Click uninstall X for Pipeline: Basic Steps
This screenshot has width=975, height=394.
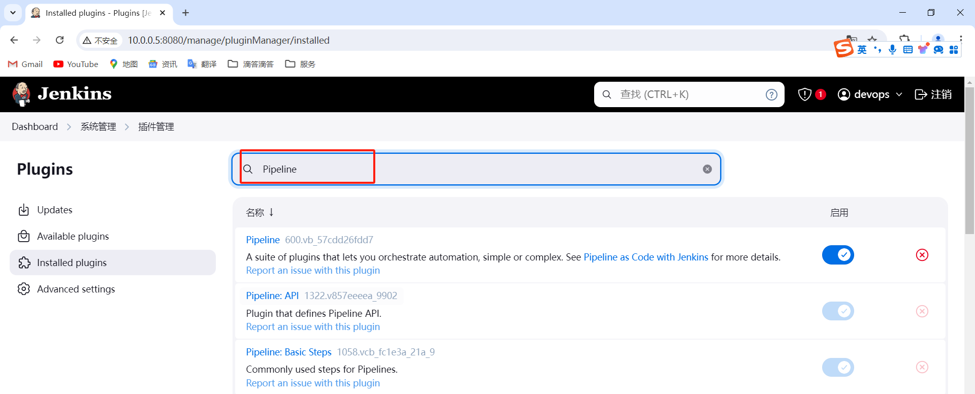pos(922,367)
